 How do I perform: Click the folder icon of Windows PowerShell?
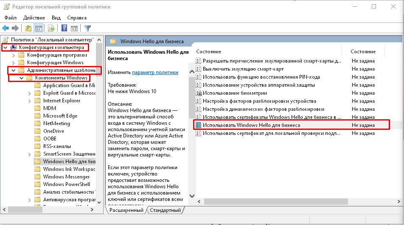[x=38, y=184]
